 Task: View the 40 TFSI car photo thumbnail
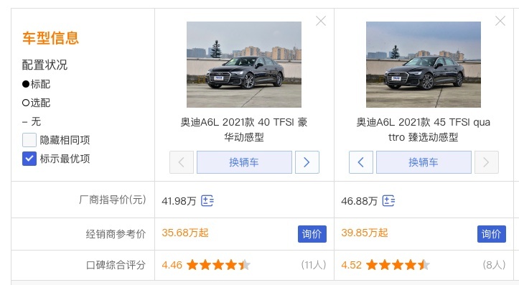[x=244, y=65]
